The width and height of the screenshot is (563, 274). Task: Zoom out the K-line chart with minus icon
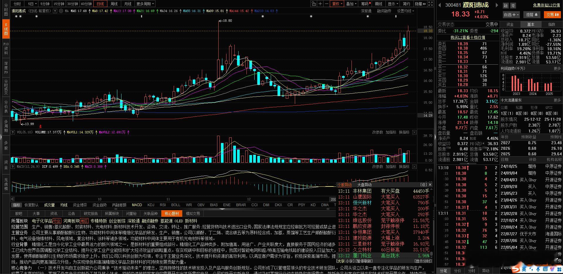coord(327,4)
